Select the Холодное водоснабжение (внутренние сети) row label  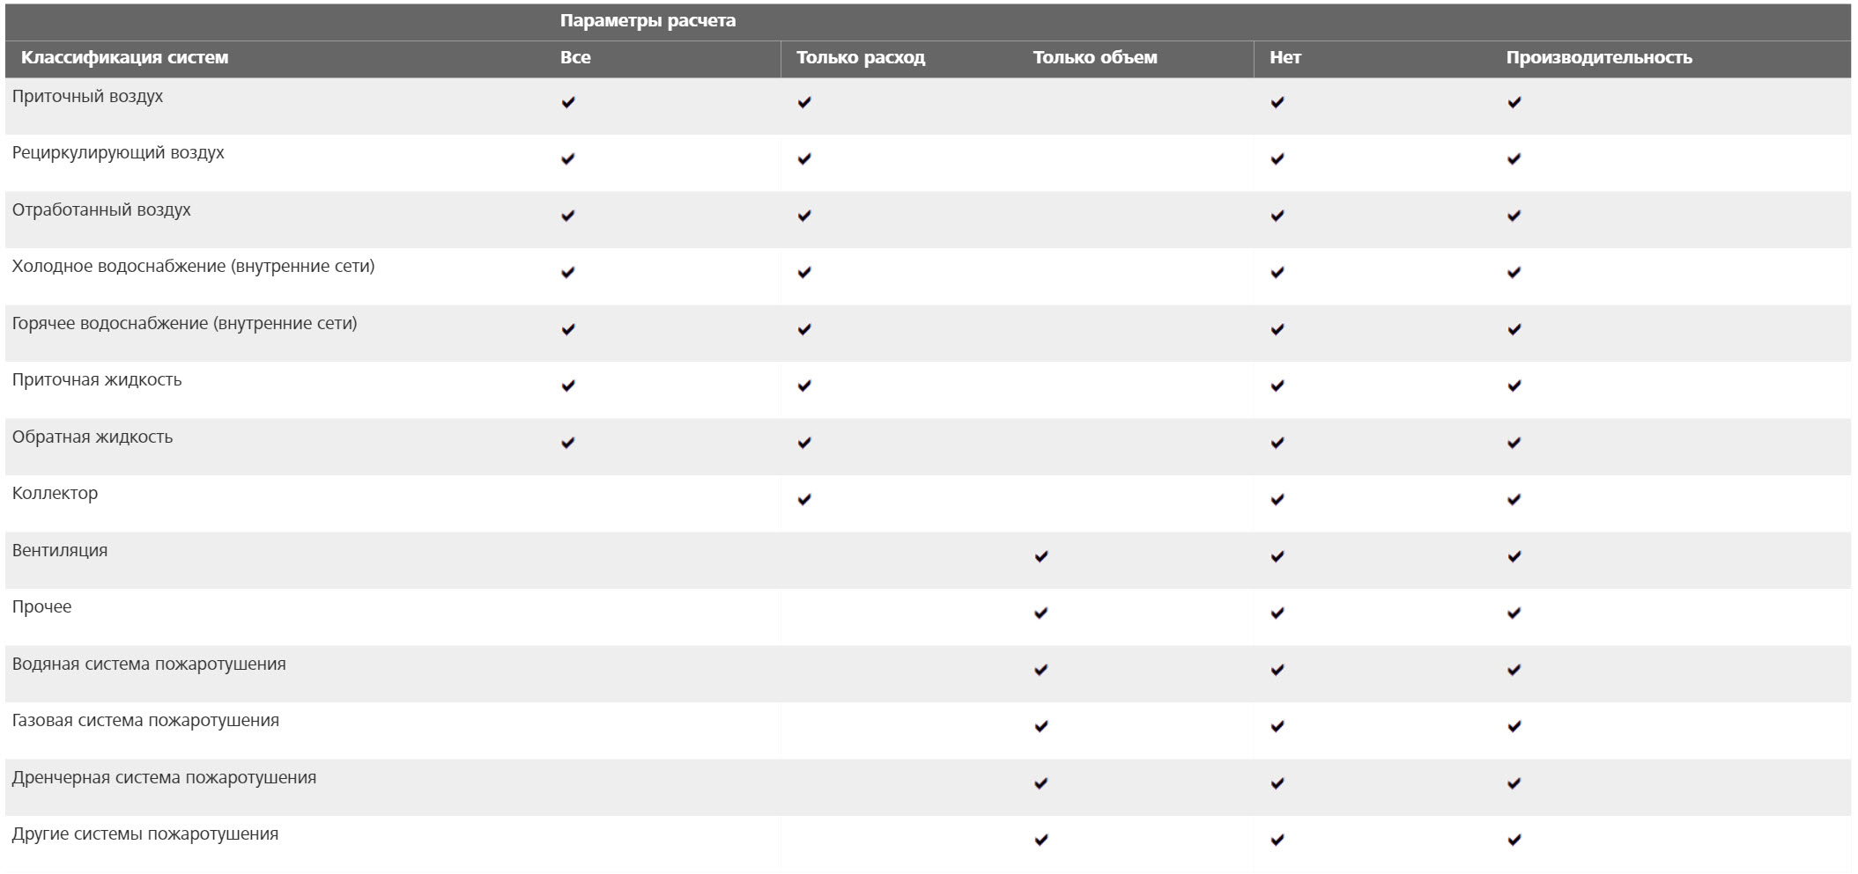point(193,267)
